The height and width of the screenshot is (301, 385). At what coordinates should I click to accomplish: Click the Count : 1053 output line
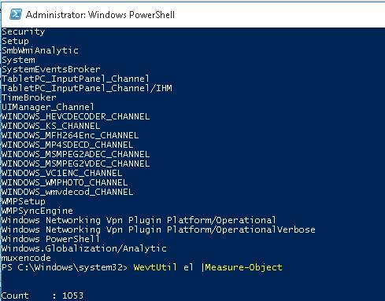(x=43, y=295)
